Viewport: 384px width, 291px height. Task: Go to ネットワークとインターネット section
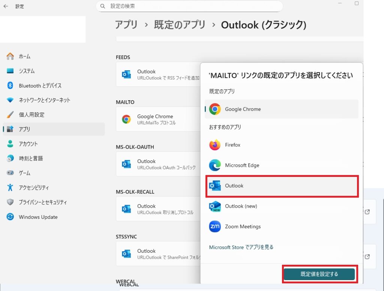[x=44, y=100]
